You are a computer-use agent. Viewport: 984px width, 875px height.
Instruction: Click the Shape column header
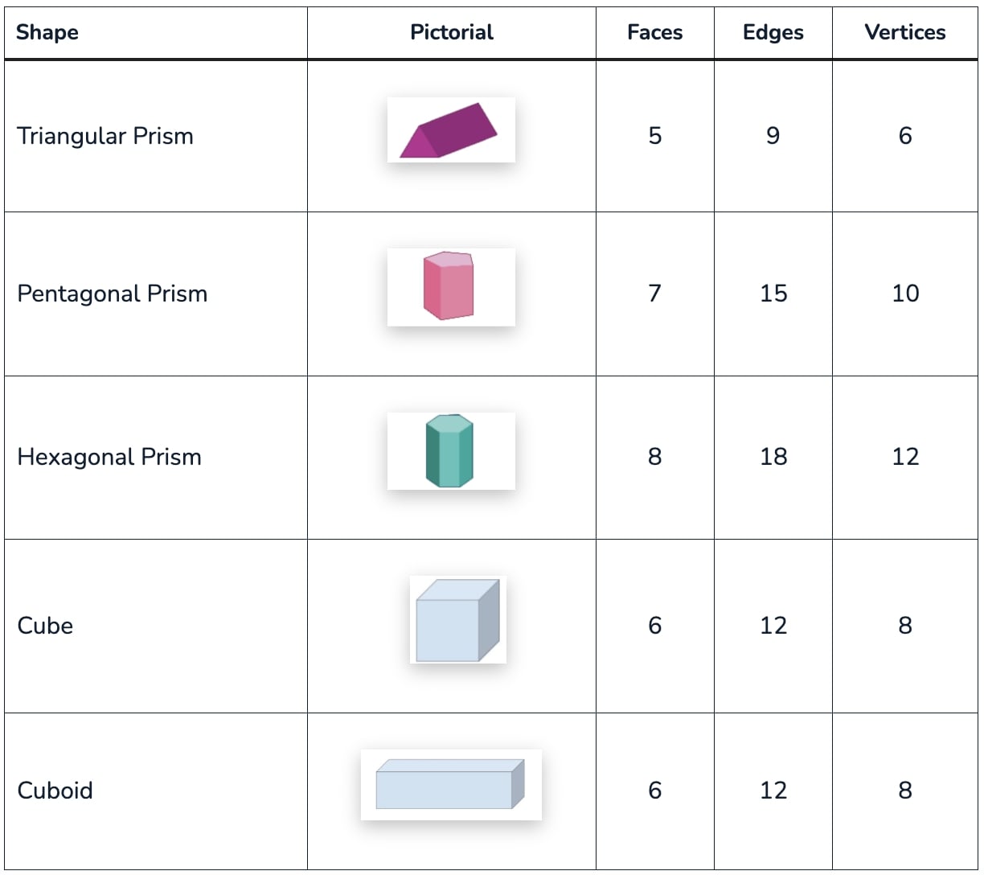tap(47, 32)
